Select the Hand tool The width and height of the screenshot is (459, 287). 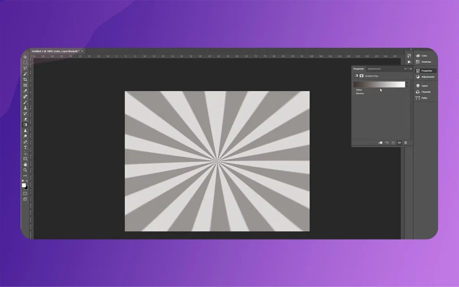[x=26, y=164]
